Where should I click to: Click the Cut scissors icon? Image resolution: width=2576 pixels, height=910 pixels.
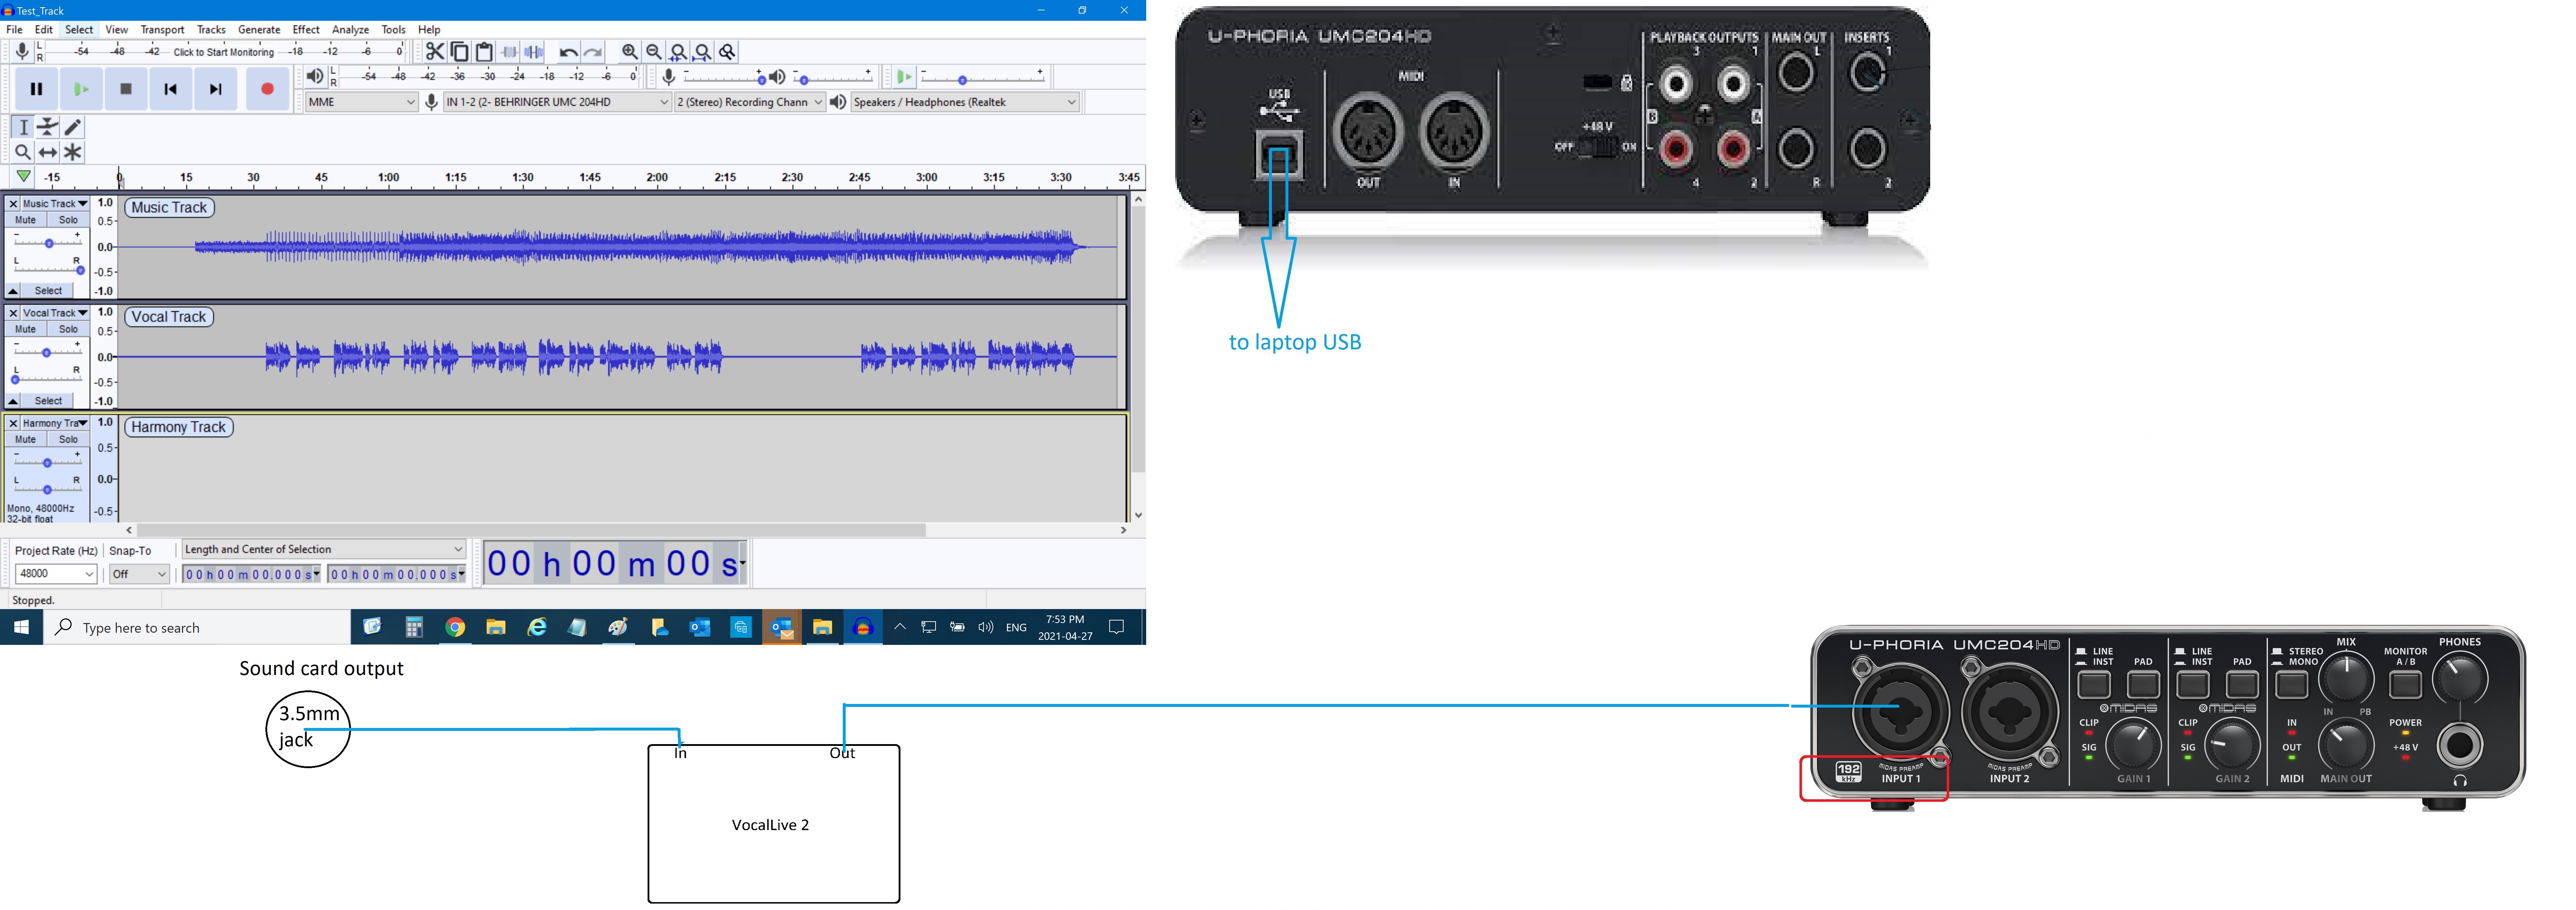[435, 52]
